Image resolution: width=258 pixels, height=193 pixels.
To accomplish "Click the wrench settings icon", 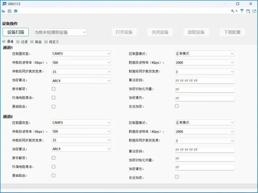I will (233, 11).
